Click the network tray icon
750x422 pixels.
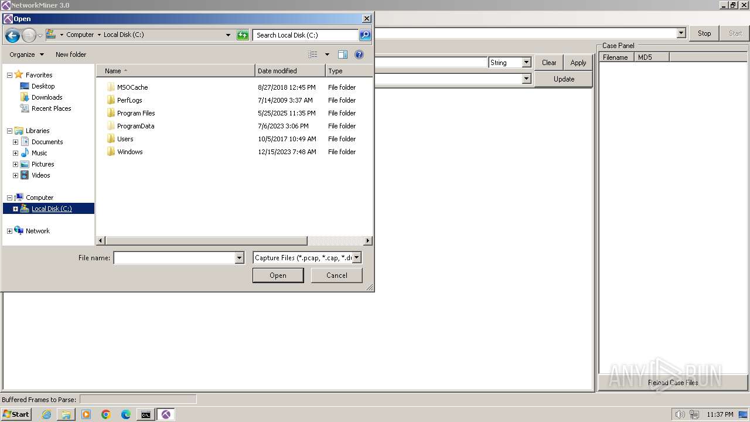click(693, 414)
